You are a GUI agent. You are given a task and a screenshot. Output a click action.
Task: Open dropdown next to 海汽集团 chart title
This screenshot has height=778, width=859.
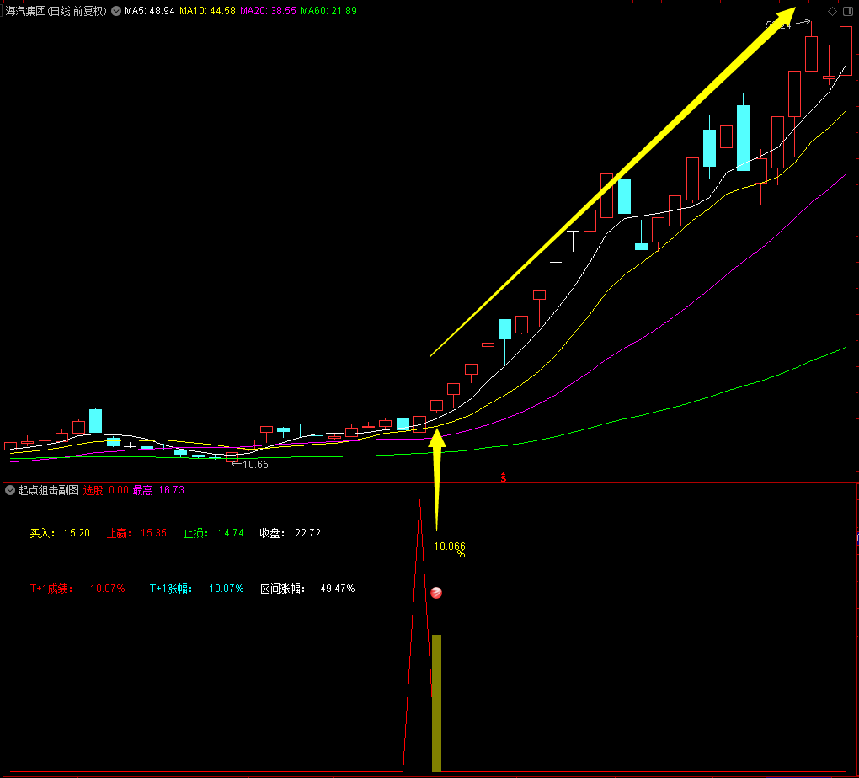[116, 11]
